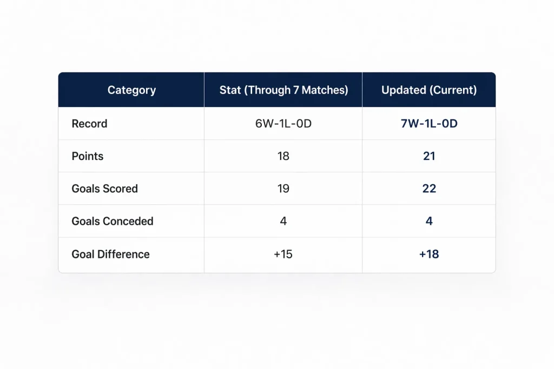Select the Stat (Through 7 Matches) header
The image size is (554, 369).
[283, 90]
